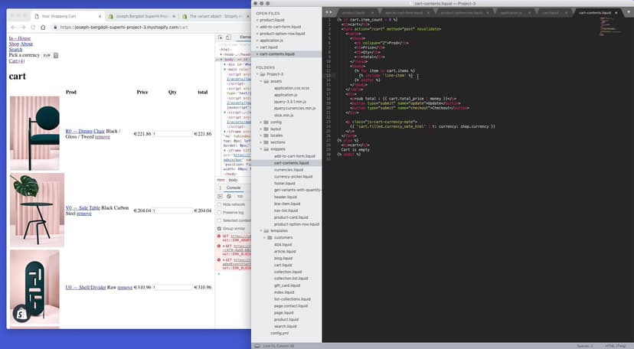The image size is (634, 349).
Task: Remove the Side Table from cart
Action: pyautogui.click(x=84, y=214)
